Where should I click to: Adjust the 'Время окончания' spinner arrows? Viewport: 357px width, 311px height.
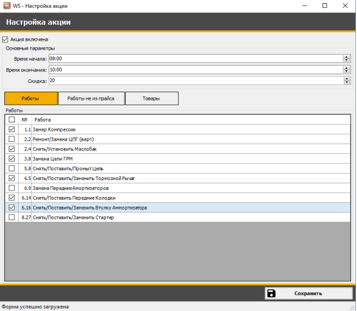point(346,70)
